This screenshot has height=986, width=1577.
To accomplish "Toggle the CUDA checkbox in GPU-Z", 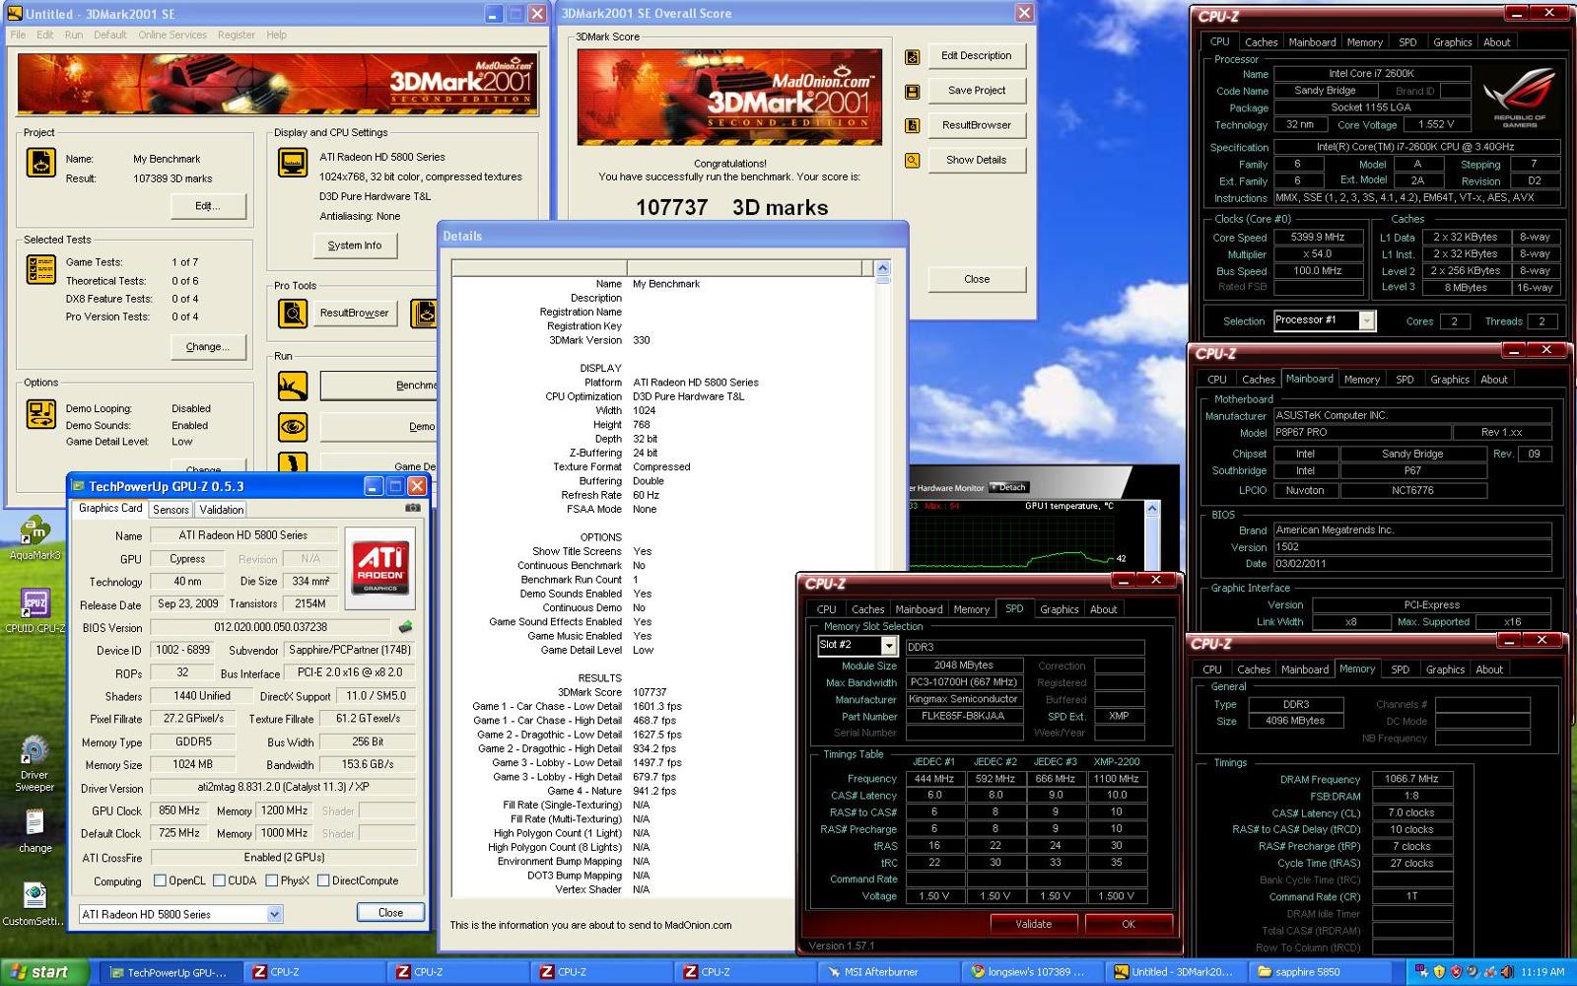I will (219, 881).
